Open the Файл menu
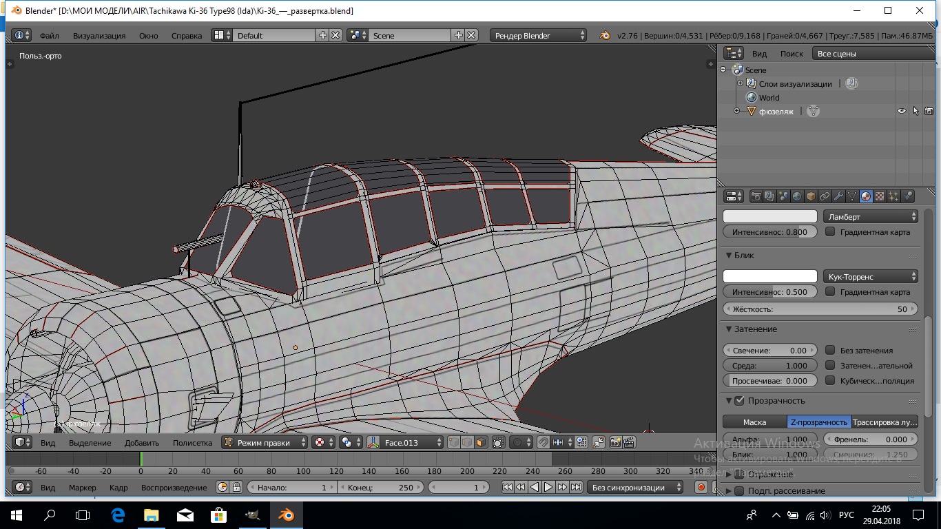The width and height of the screenshot is (941, 529). [49, 35]
